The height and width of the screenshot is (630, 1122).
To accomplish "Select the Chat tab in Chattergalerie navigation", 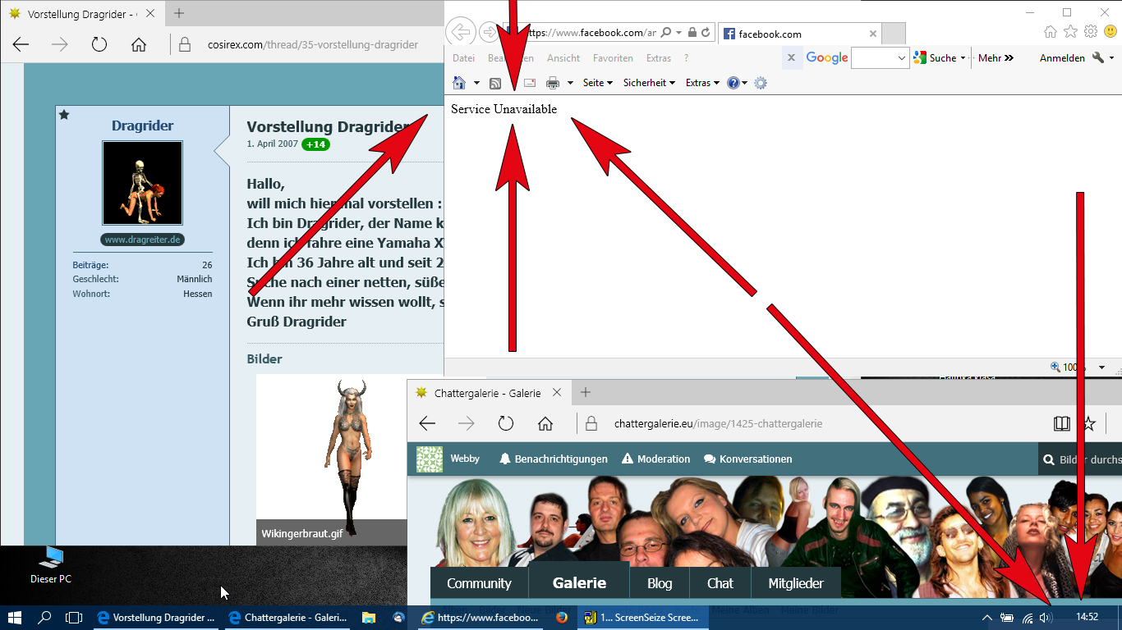I will tap(720, 583).
